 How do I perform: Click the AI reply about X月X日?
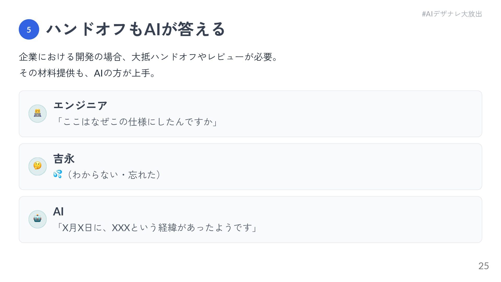click(x=156, y=228)
